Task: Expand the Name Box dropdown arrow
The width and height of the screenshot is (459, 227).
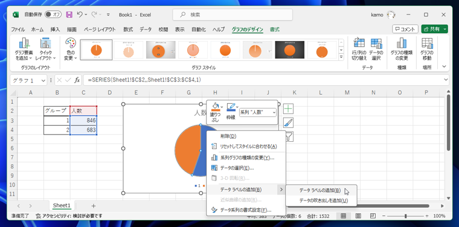Action: pyautogui.click(x=43, y=80)
